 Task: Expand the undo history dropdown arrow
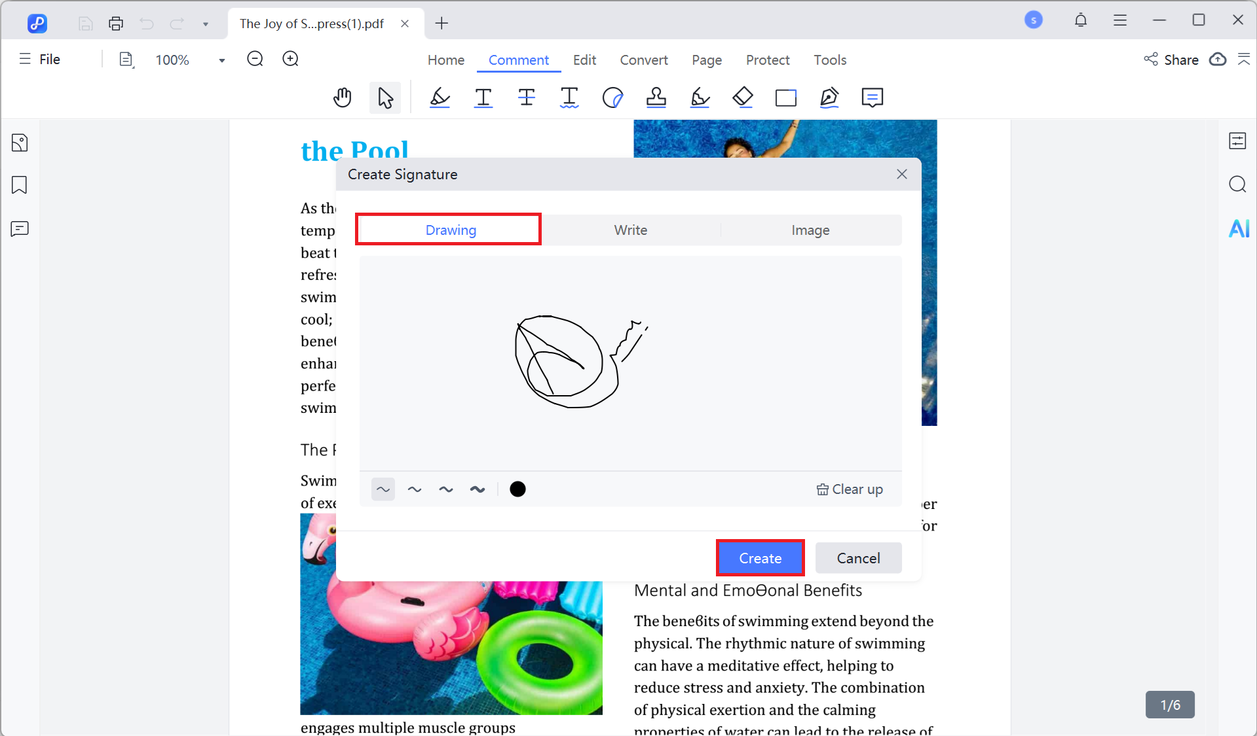205,24
